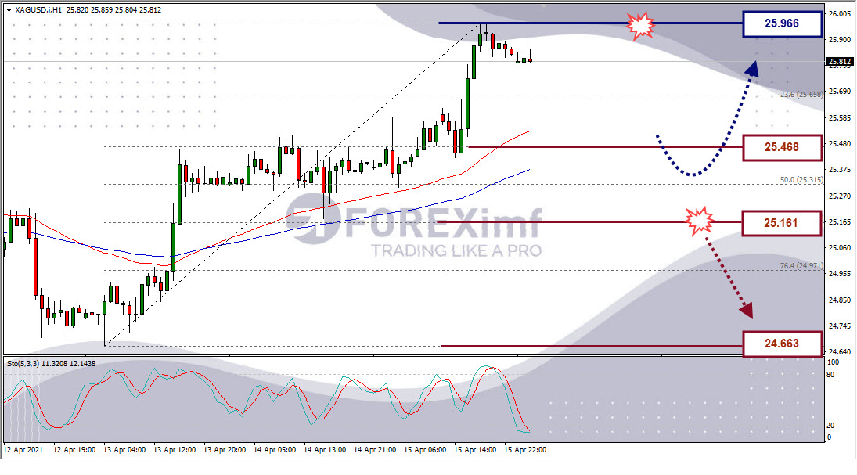This screenshot has height=475, width=857.
Task: Click the 24.745 price axis label
Action: coord(840,326)
